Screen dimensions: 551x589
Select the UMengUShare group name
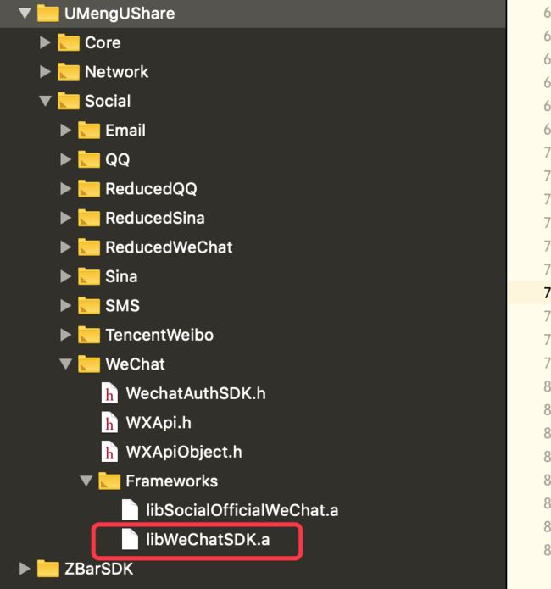tap(120, 14)
